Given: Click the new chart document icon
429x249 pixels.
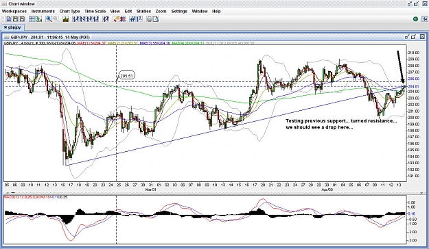Looking at the screenshot, I should (x=9, y=19).
